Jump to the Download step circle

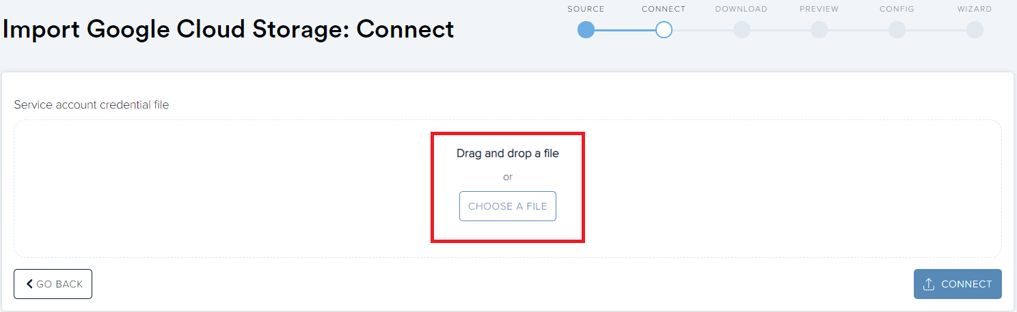coord(742,30)
